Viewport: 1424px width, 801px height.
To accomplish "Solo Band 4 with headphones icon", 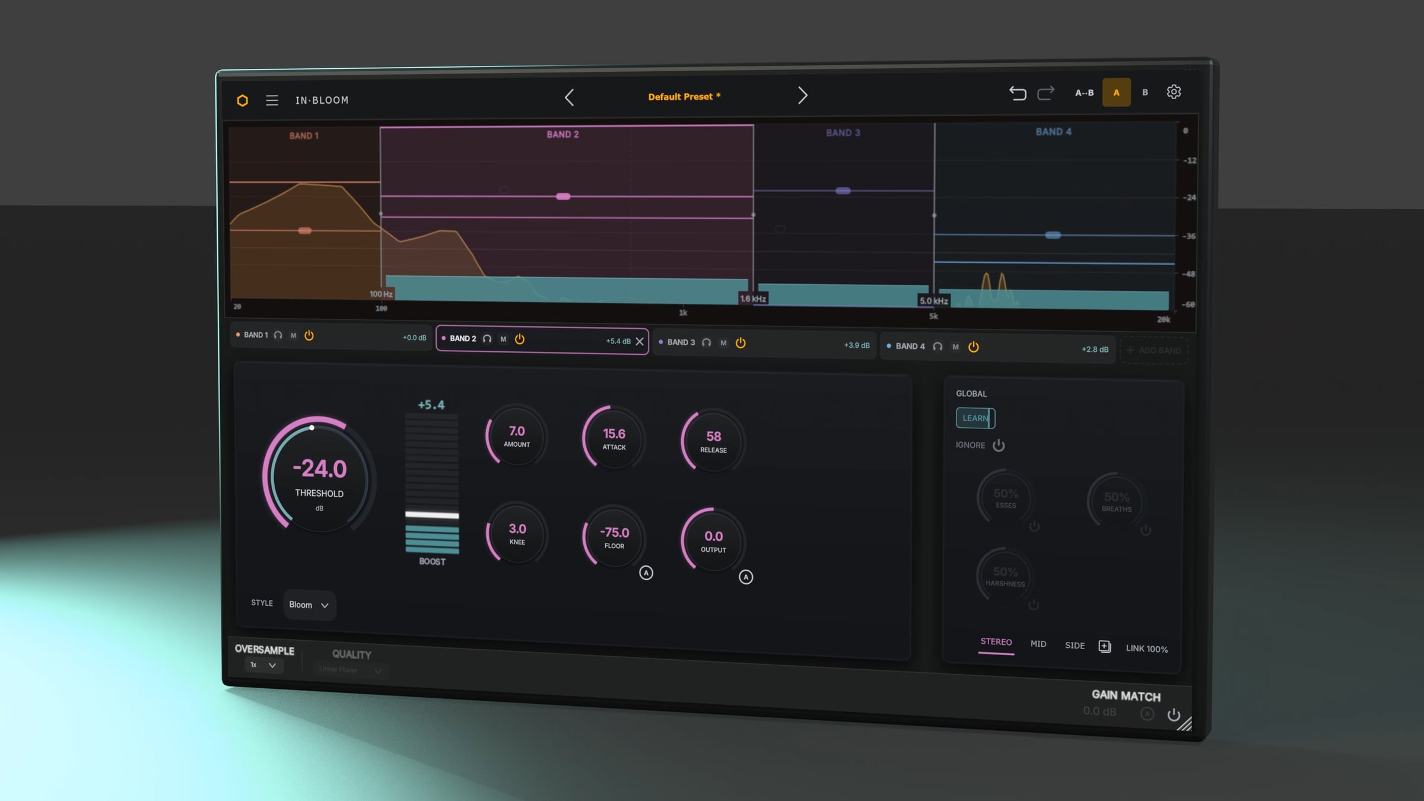I will 937,347.
